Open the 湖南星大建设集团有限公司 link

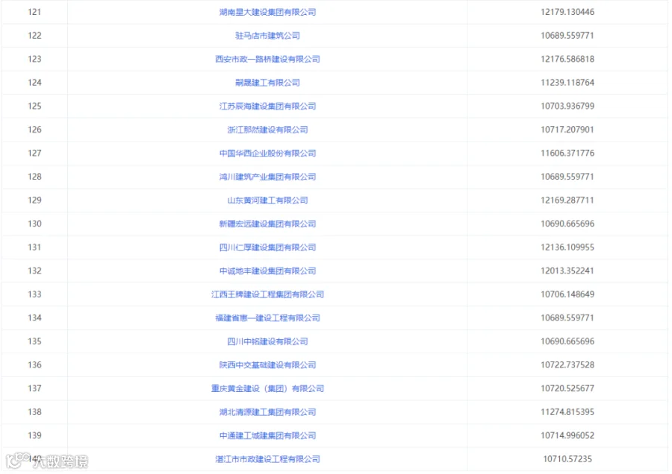[267, 12]
